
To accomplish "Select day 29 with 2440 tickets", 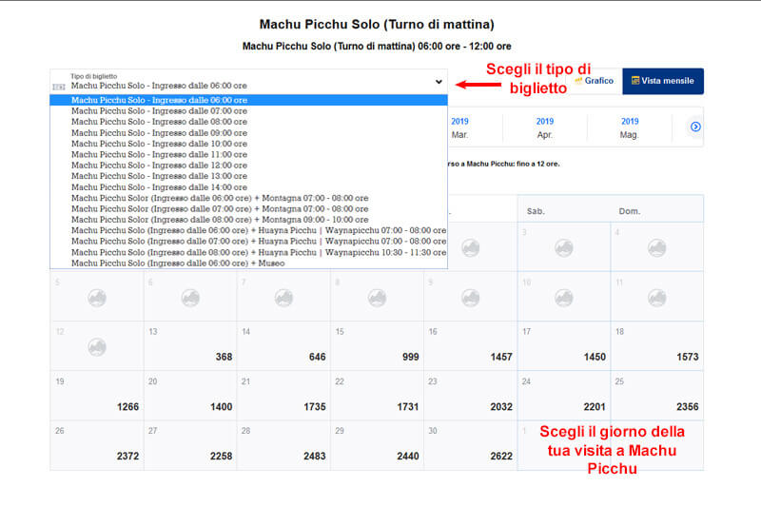I will [x=377, y=445].
